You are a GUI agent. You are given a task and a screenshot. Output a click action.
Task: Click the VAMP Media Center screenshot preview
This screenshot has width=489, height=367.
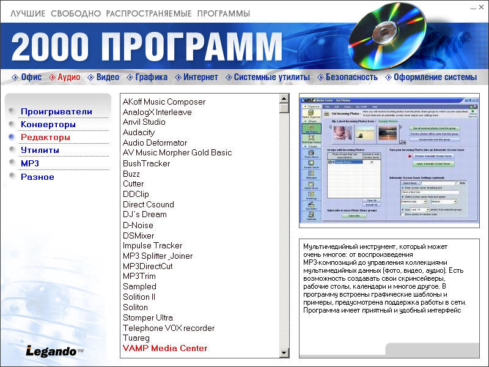tap(389, 161)
